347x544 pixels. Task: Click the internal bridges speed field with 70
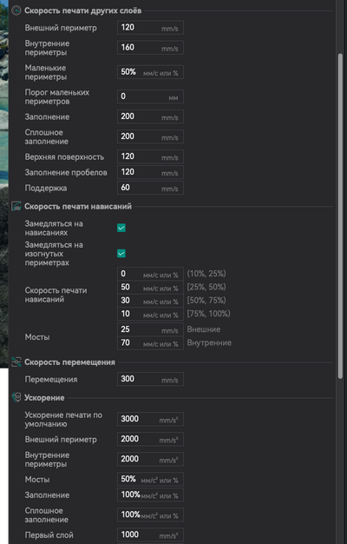(x=150, y=343)
